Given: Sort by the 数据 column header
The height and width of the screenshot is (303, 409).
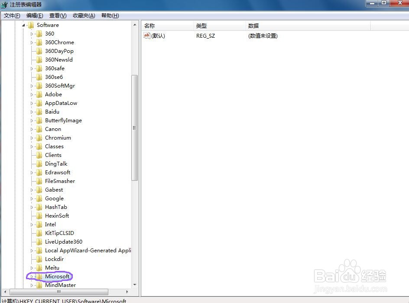Looking at the screenshot, I should (x=308, y=26).
